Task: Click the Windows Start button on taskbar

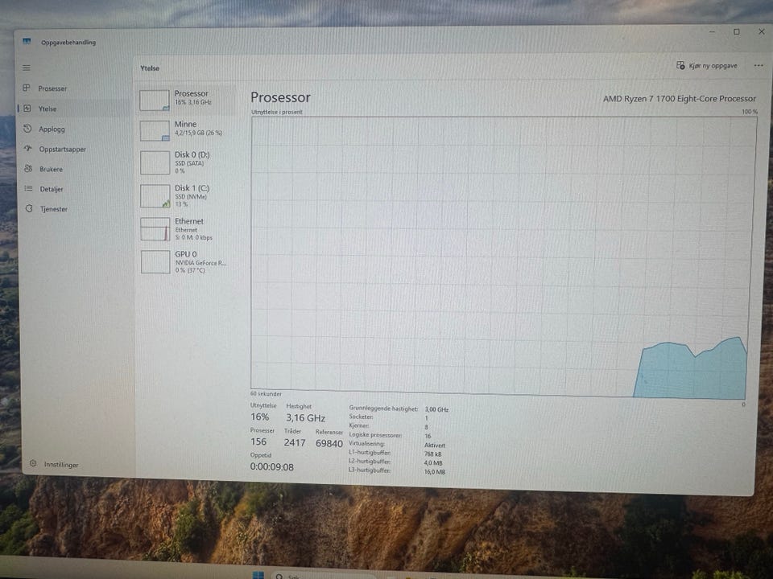Action: point(258,575)
